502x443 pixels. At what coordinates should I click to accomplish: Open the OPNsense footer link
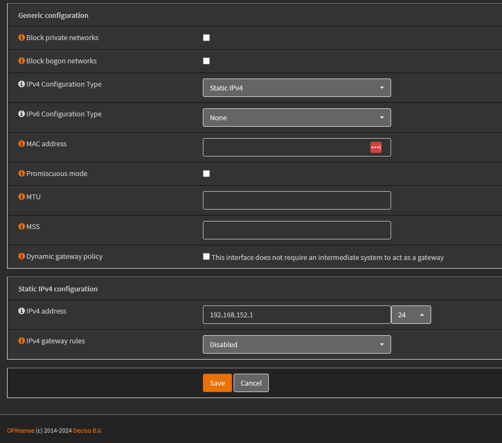[x=21, y=431]
